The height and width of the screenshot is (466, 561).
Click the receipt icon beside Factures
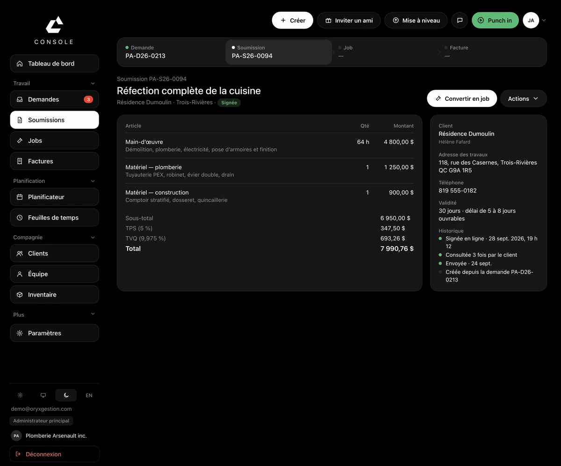20,161
